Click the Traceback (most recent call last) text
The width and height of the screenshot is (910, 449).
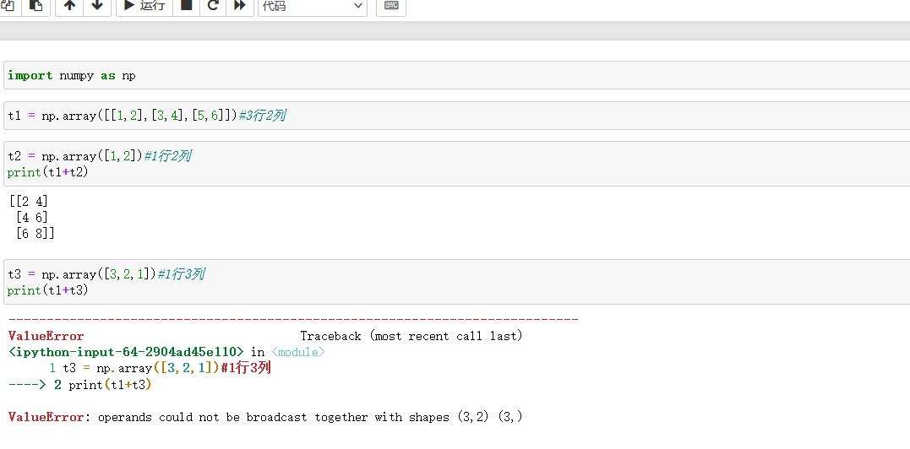(x=411, y=336)
